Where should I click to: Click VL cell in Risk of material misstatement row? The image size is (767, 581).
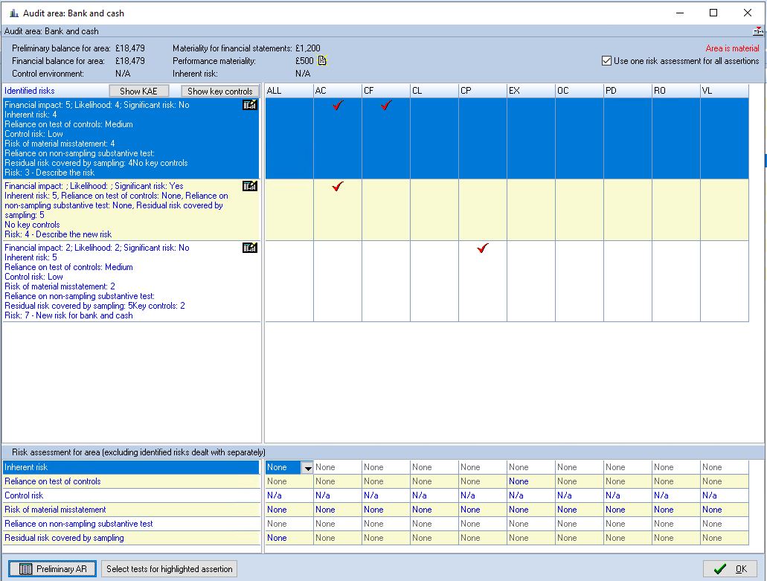click(x=725, y=510)
